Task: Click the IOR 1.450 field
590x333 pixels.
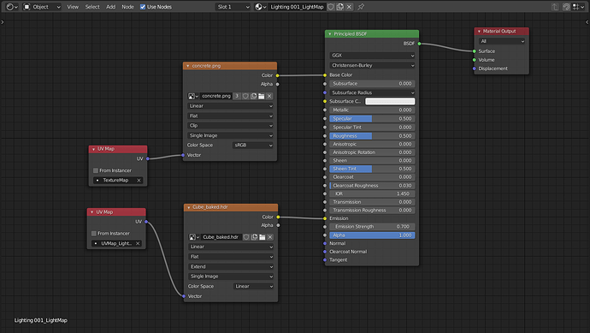Action: coord(372,193)
